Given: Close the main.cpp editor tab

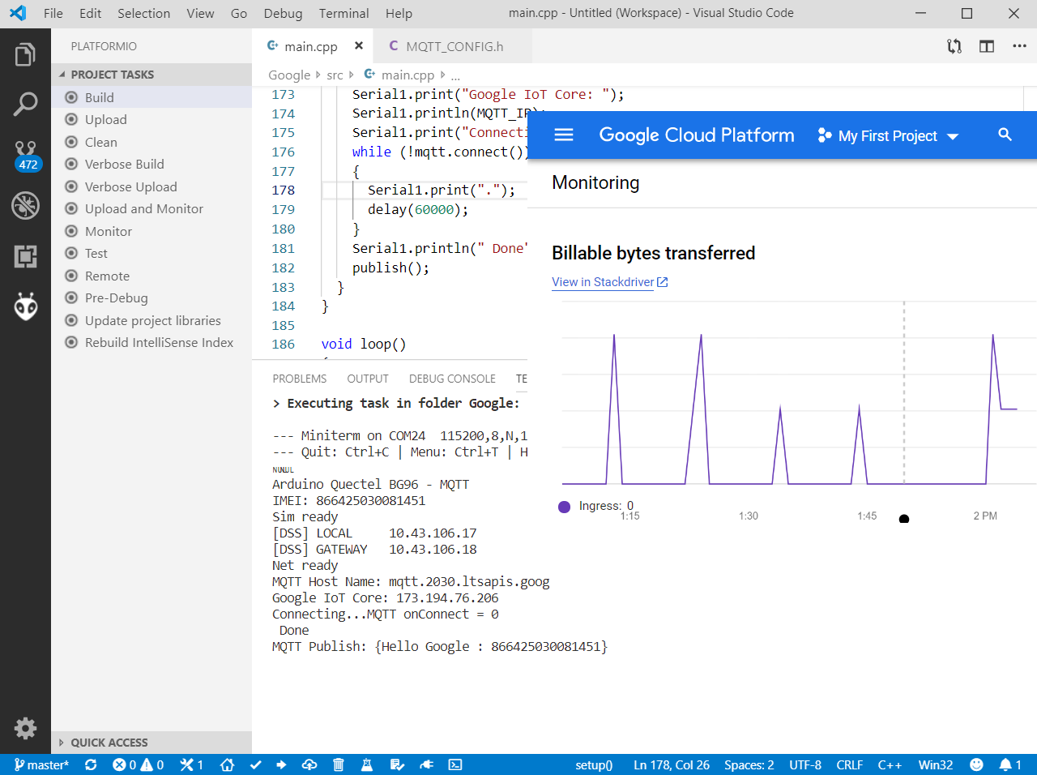Looking at the screenshot, I should point(359,46).
